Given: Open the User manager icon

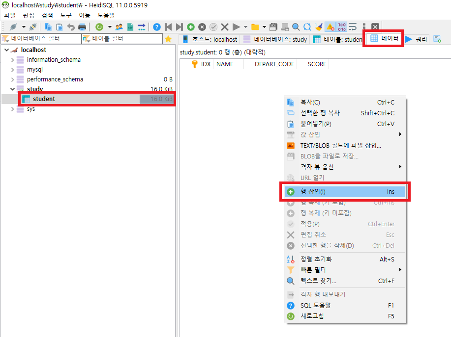Looking at the screenshot, I should point(119,27).
